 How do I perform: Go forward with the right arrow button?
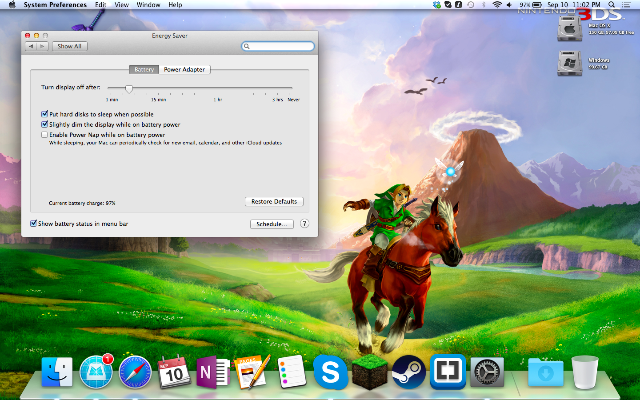tap(43, 46)
